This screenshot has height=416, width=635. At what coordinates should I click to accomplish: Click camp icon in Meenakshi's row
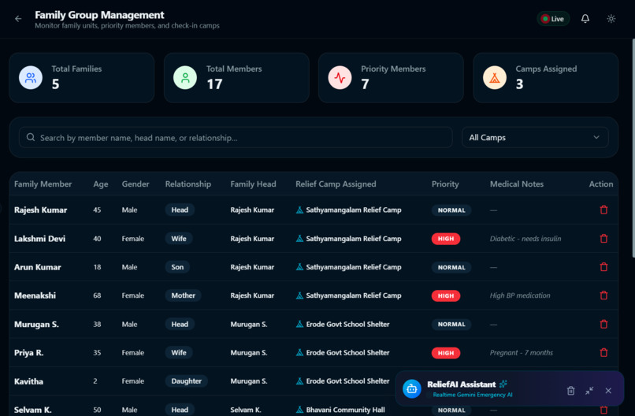tap(299, 295)
